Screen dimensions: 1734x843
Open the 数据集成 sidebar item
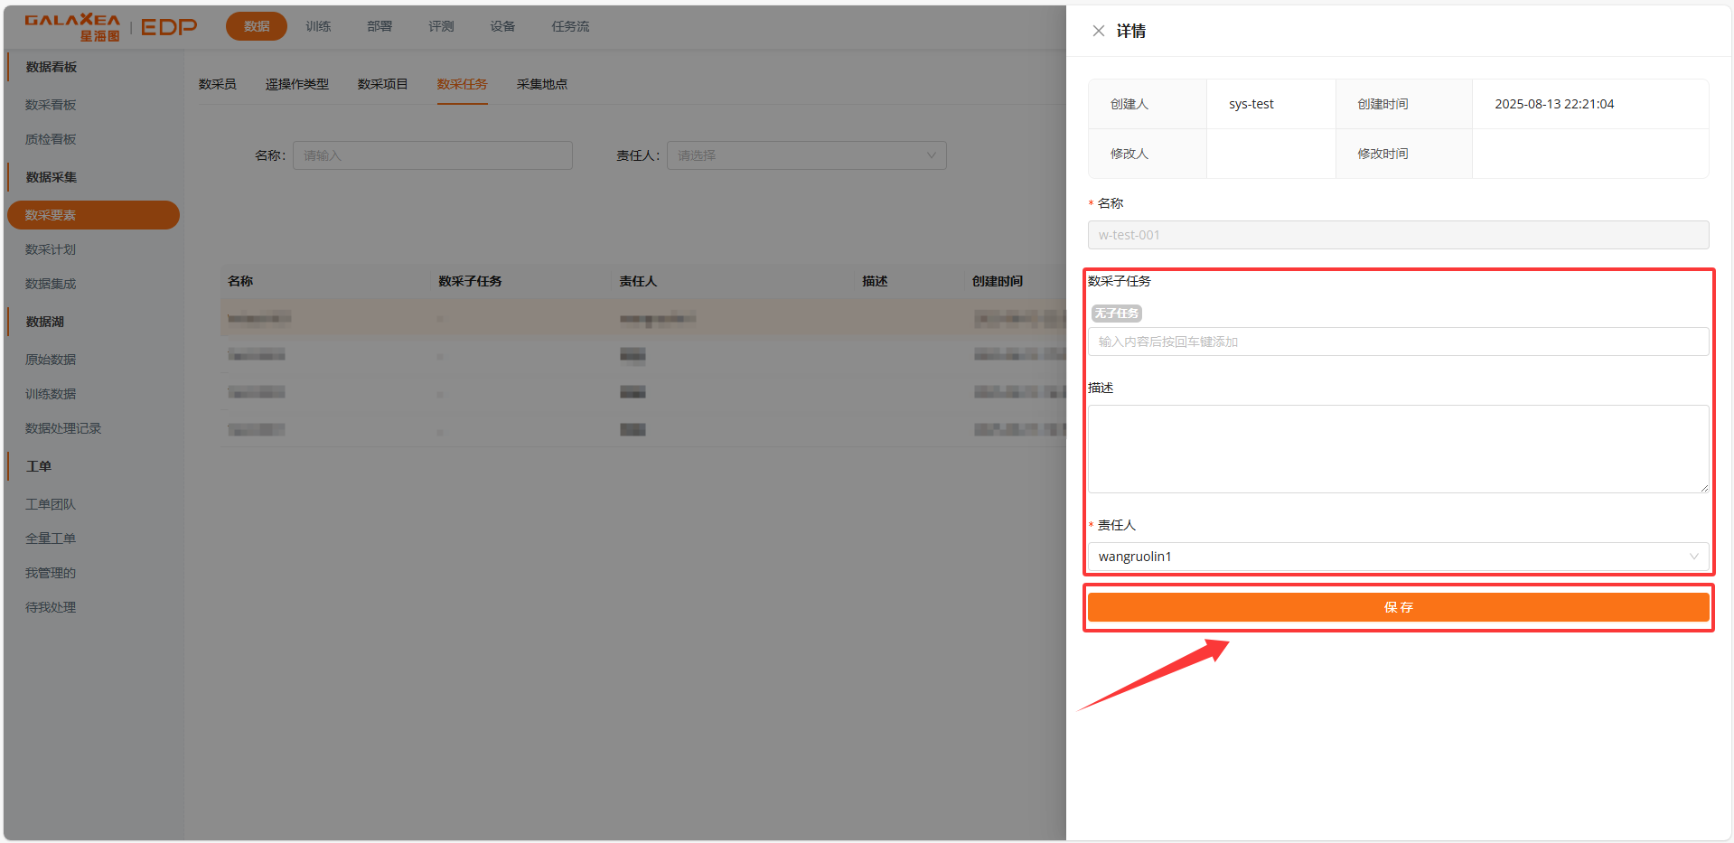[x=50, y=283]
